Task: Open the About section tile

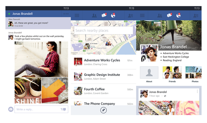Action: pyautogui.click(x=149, y=73)
